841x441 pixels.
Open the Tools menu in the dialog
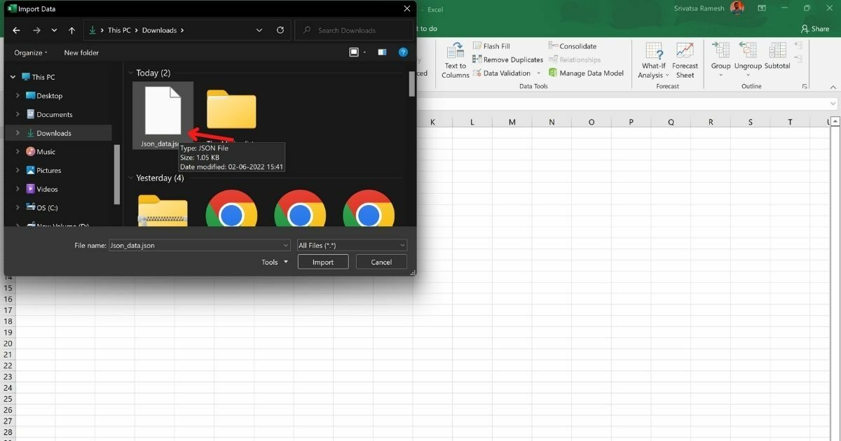pos(273,262)
